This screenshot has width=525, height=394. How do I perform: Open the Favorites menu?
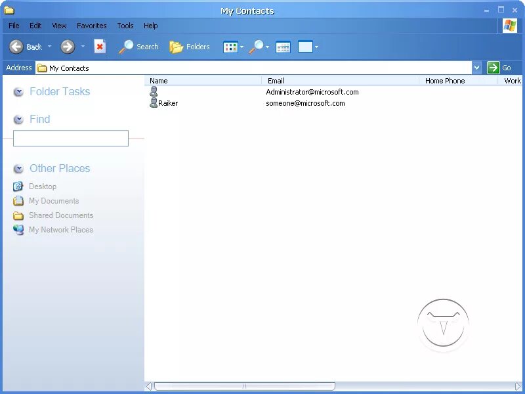(x=91, y=26)
